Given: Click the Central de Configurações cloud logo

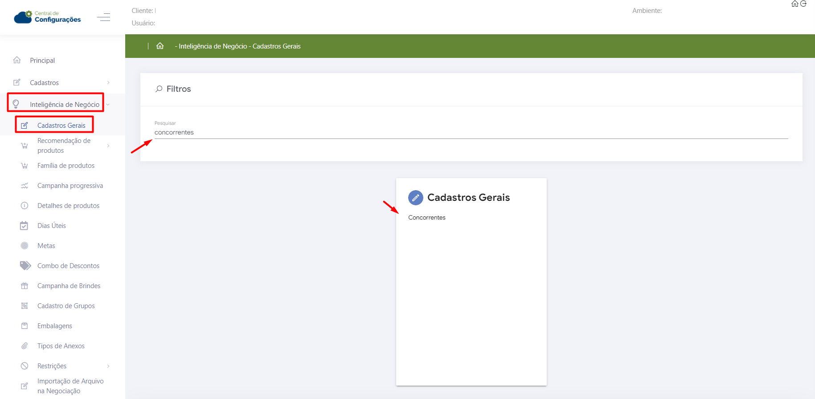Looking at the screenshot, I should [47, 17].
